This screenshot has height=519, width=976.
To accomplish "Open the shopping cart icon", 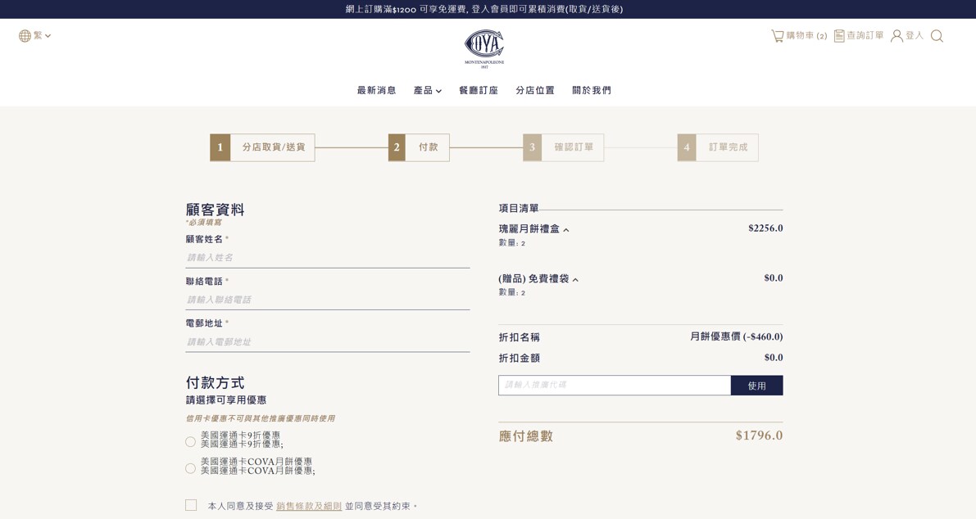I will click(778, 36).
